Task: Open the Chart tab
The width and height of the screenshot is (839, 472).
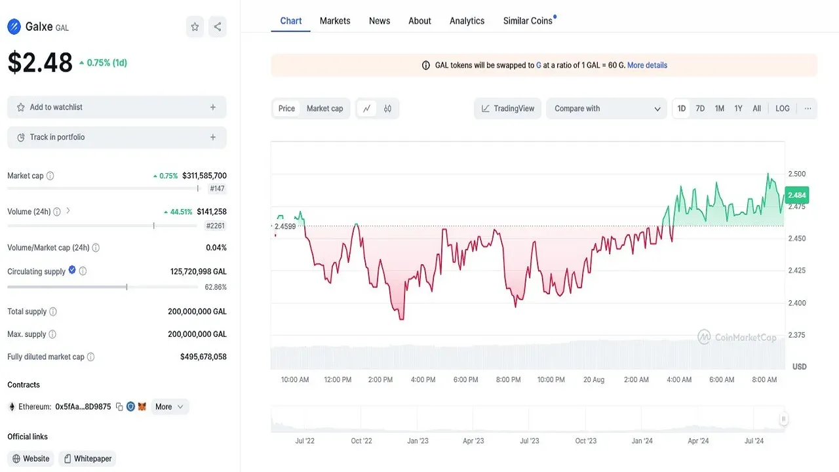Action: [291, 21]
